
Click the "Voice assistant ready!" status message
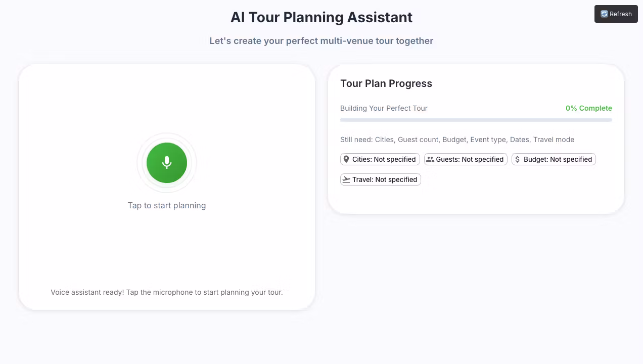point(167,292)
